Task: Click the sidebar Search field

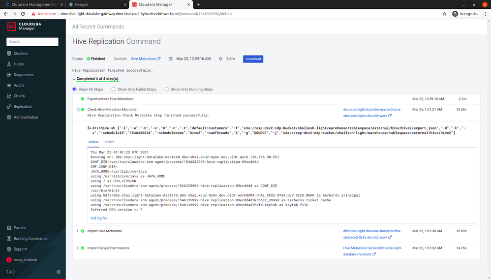Action: [32, 42]
